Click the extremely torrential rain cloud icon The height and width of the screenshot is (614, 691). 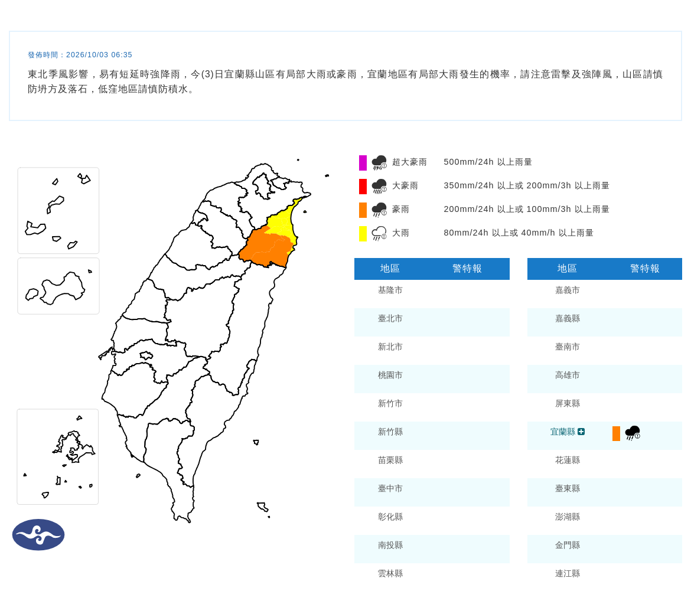tap(379, 162)
